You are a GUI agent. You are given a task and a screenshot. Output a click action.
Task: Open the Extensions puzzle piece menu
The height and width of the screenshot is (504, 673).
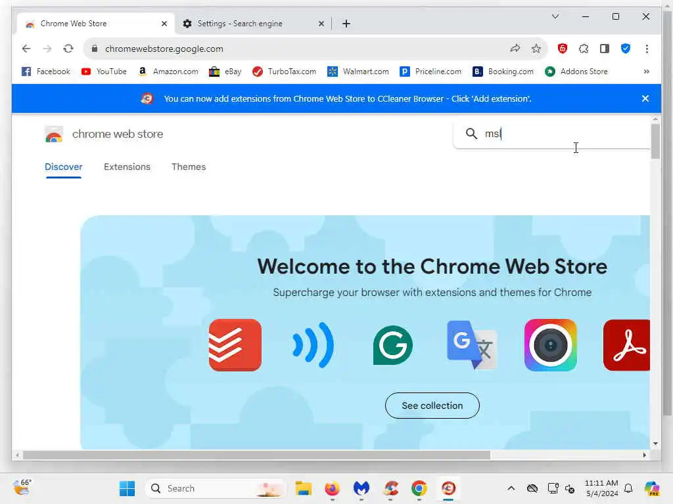pyautogui.click(x=584, y=49)
